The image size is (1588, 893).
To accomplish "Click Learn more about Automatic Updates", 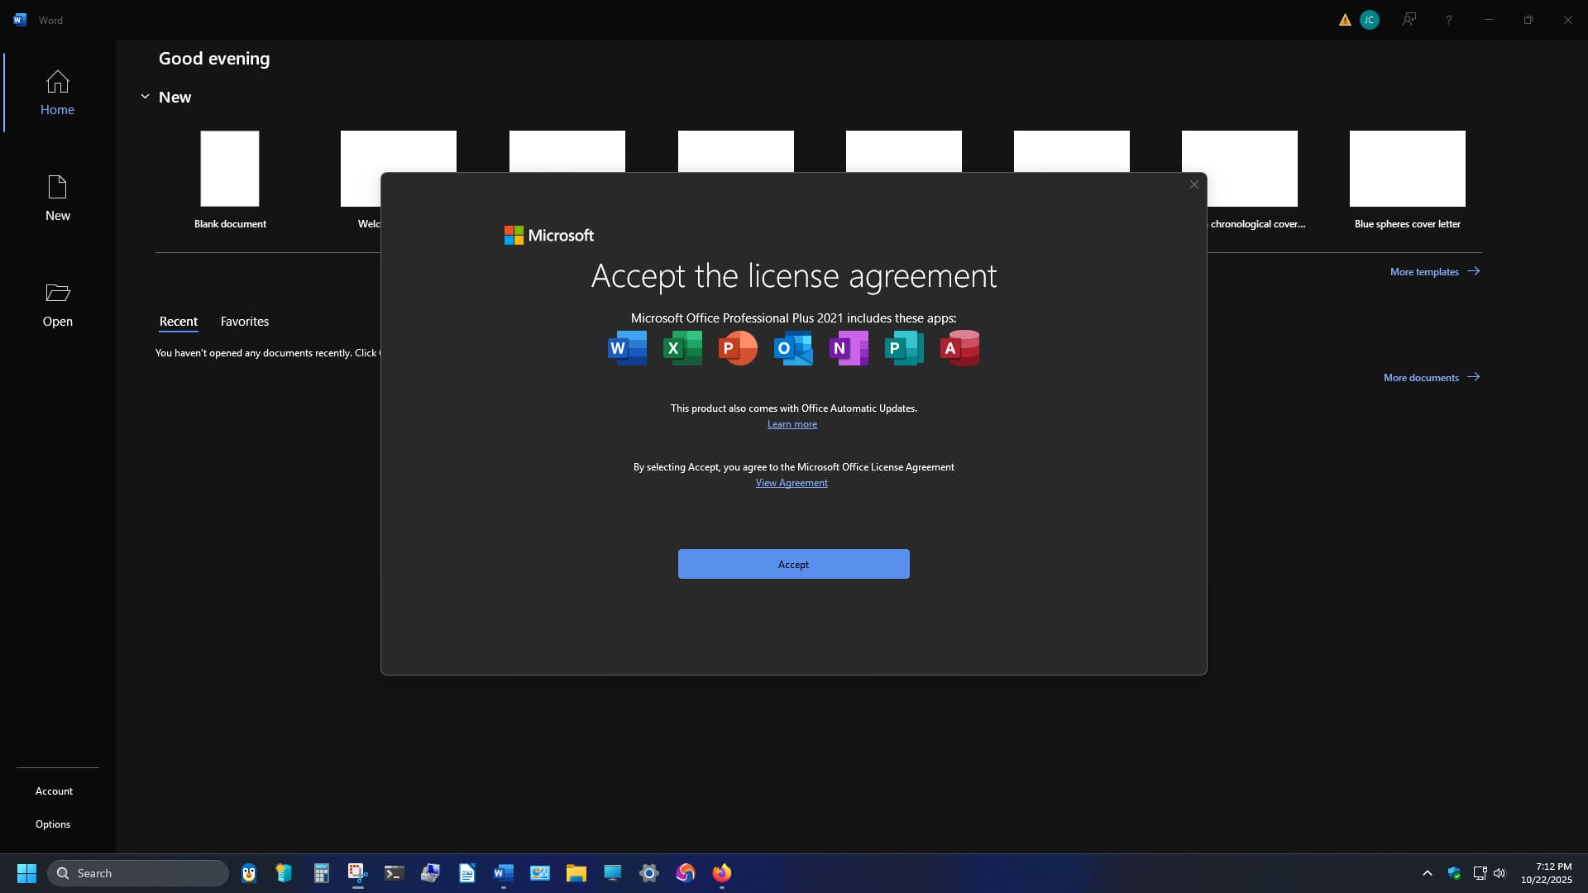I will point(792,424).
